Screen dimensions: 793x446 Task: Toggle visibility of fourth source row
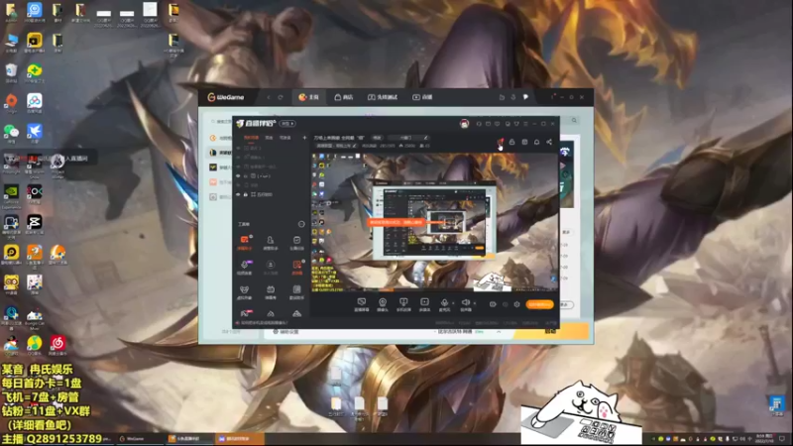238,176
